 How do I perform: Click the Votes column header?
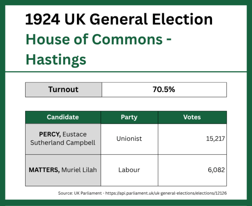point(192,117)
